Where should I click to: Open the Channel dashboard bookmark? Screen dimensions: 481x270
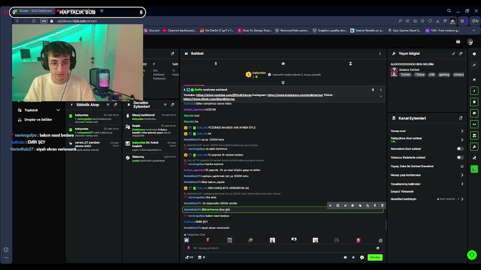pos(179,30)
